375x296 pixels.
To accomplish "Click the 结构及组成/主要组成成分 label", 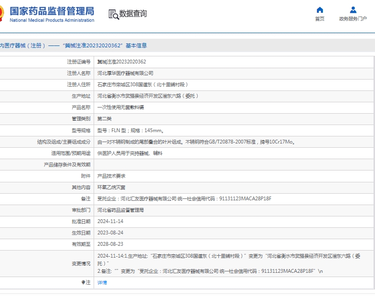I will point(64,142).
